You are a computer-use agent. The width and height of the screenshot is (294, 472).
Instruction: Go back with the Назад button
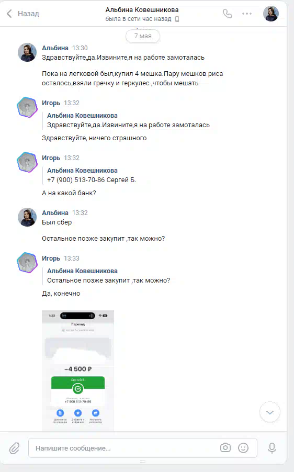point(23,14)
